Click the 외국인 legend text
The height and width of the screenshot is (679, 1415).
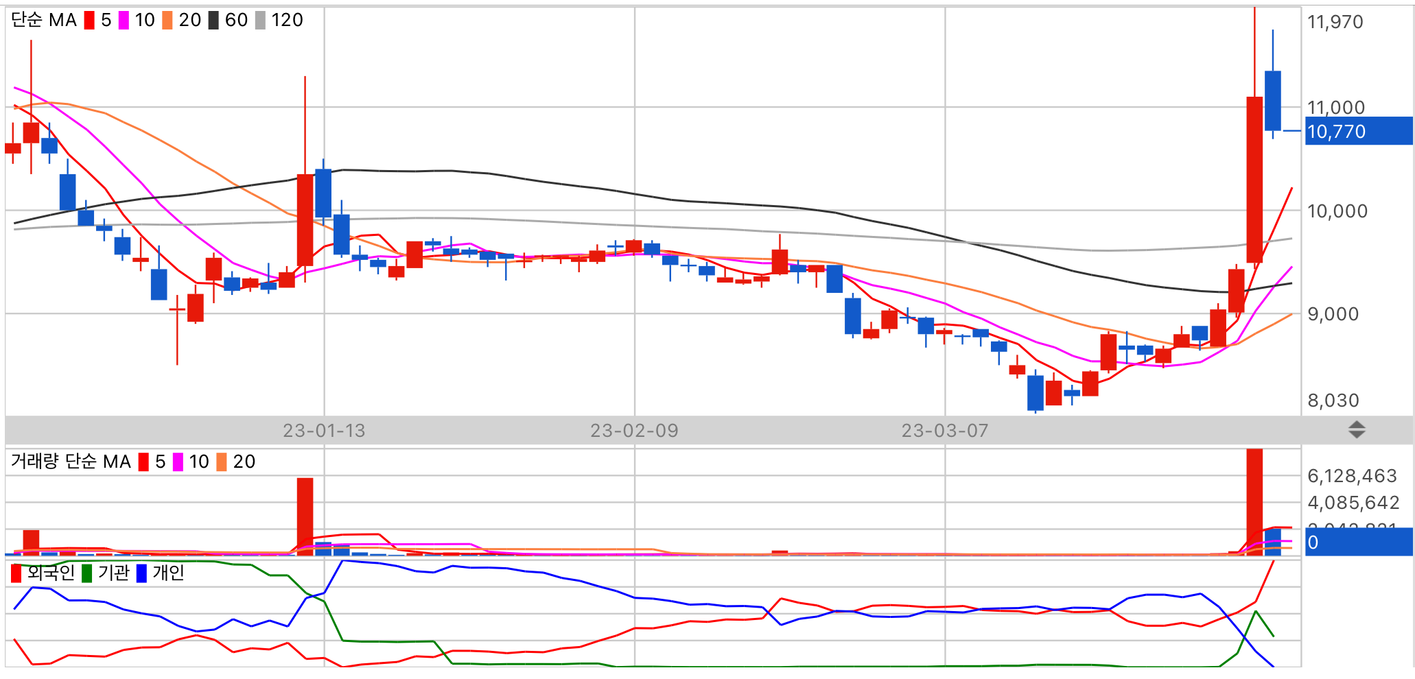[51, 573]
